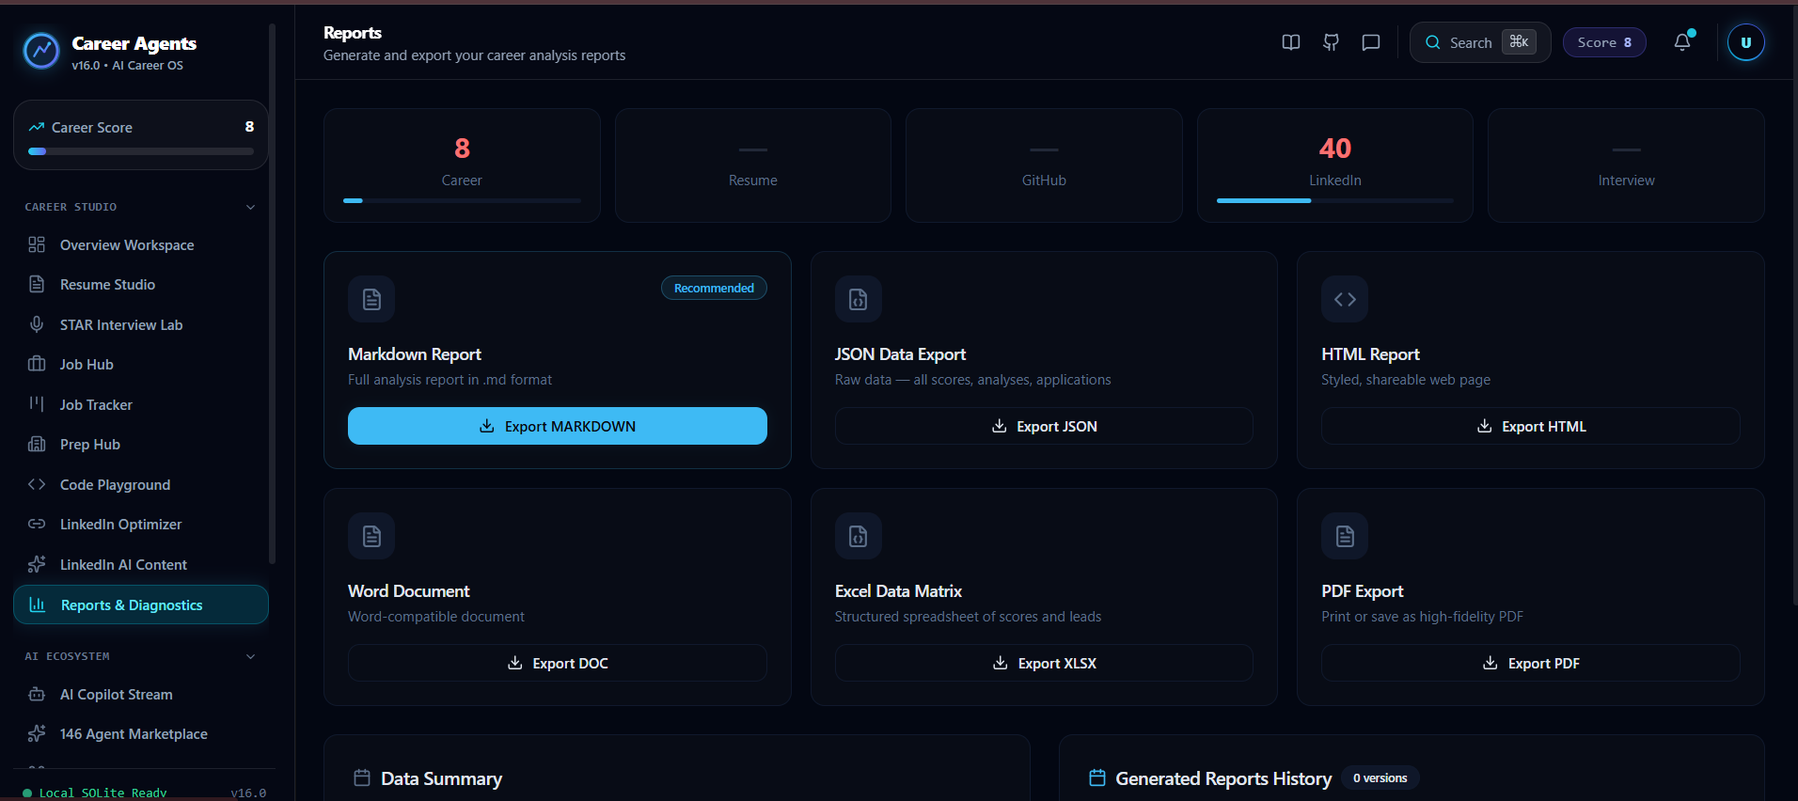Open the chat feedback icon in header
Screen dimensions: 1798x801
[1371, 42]
